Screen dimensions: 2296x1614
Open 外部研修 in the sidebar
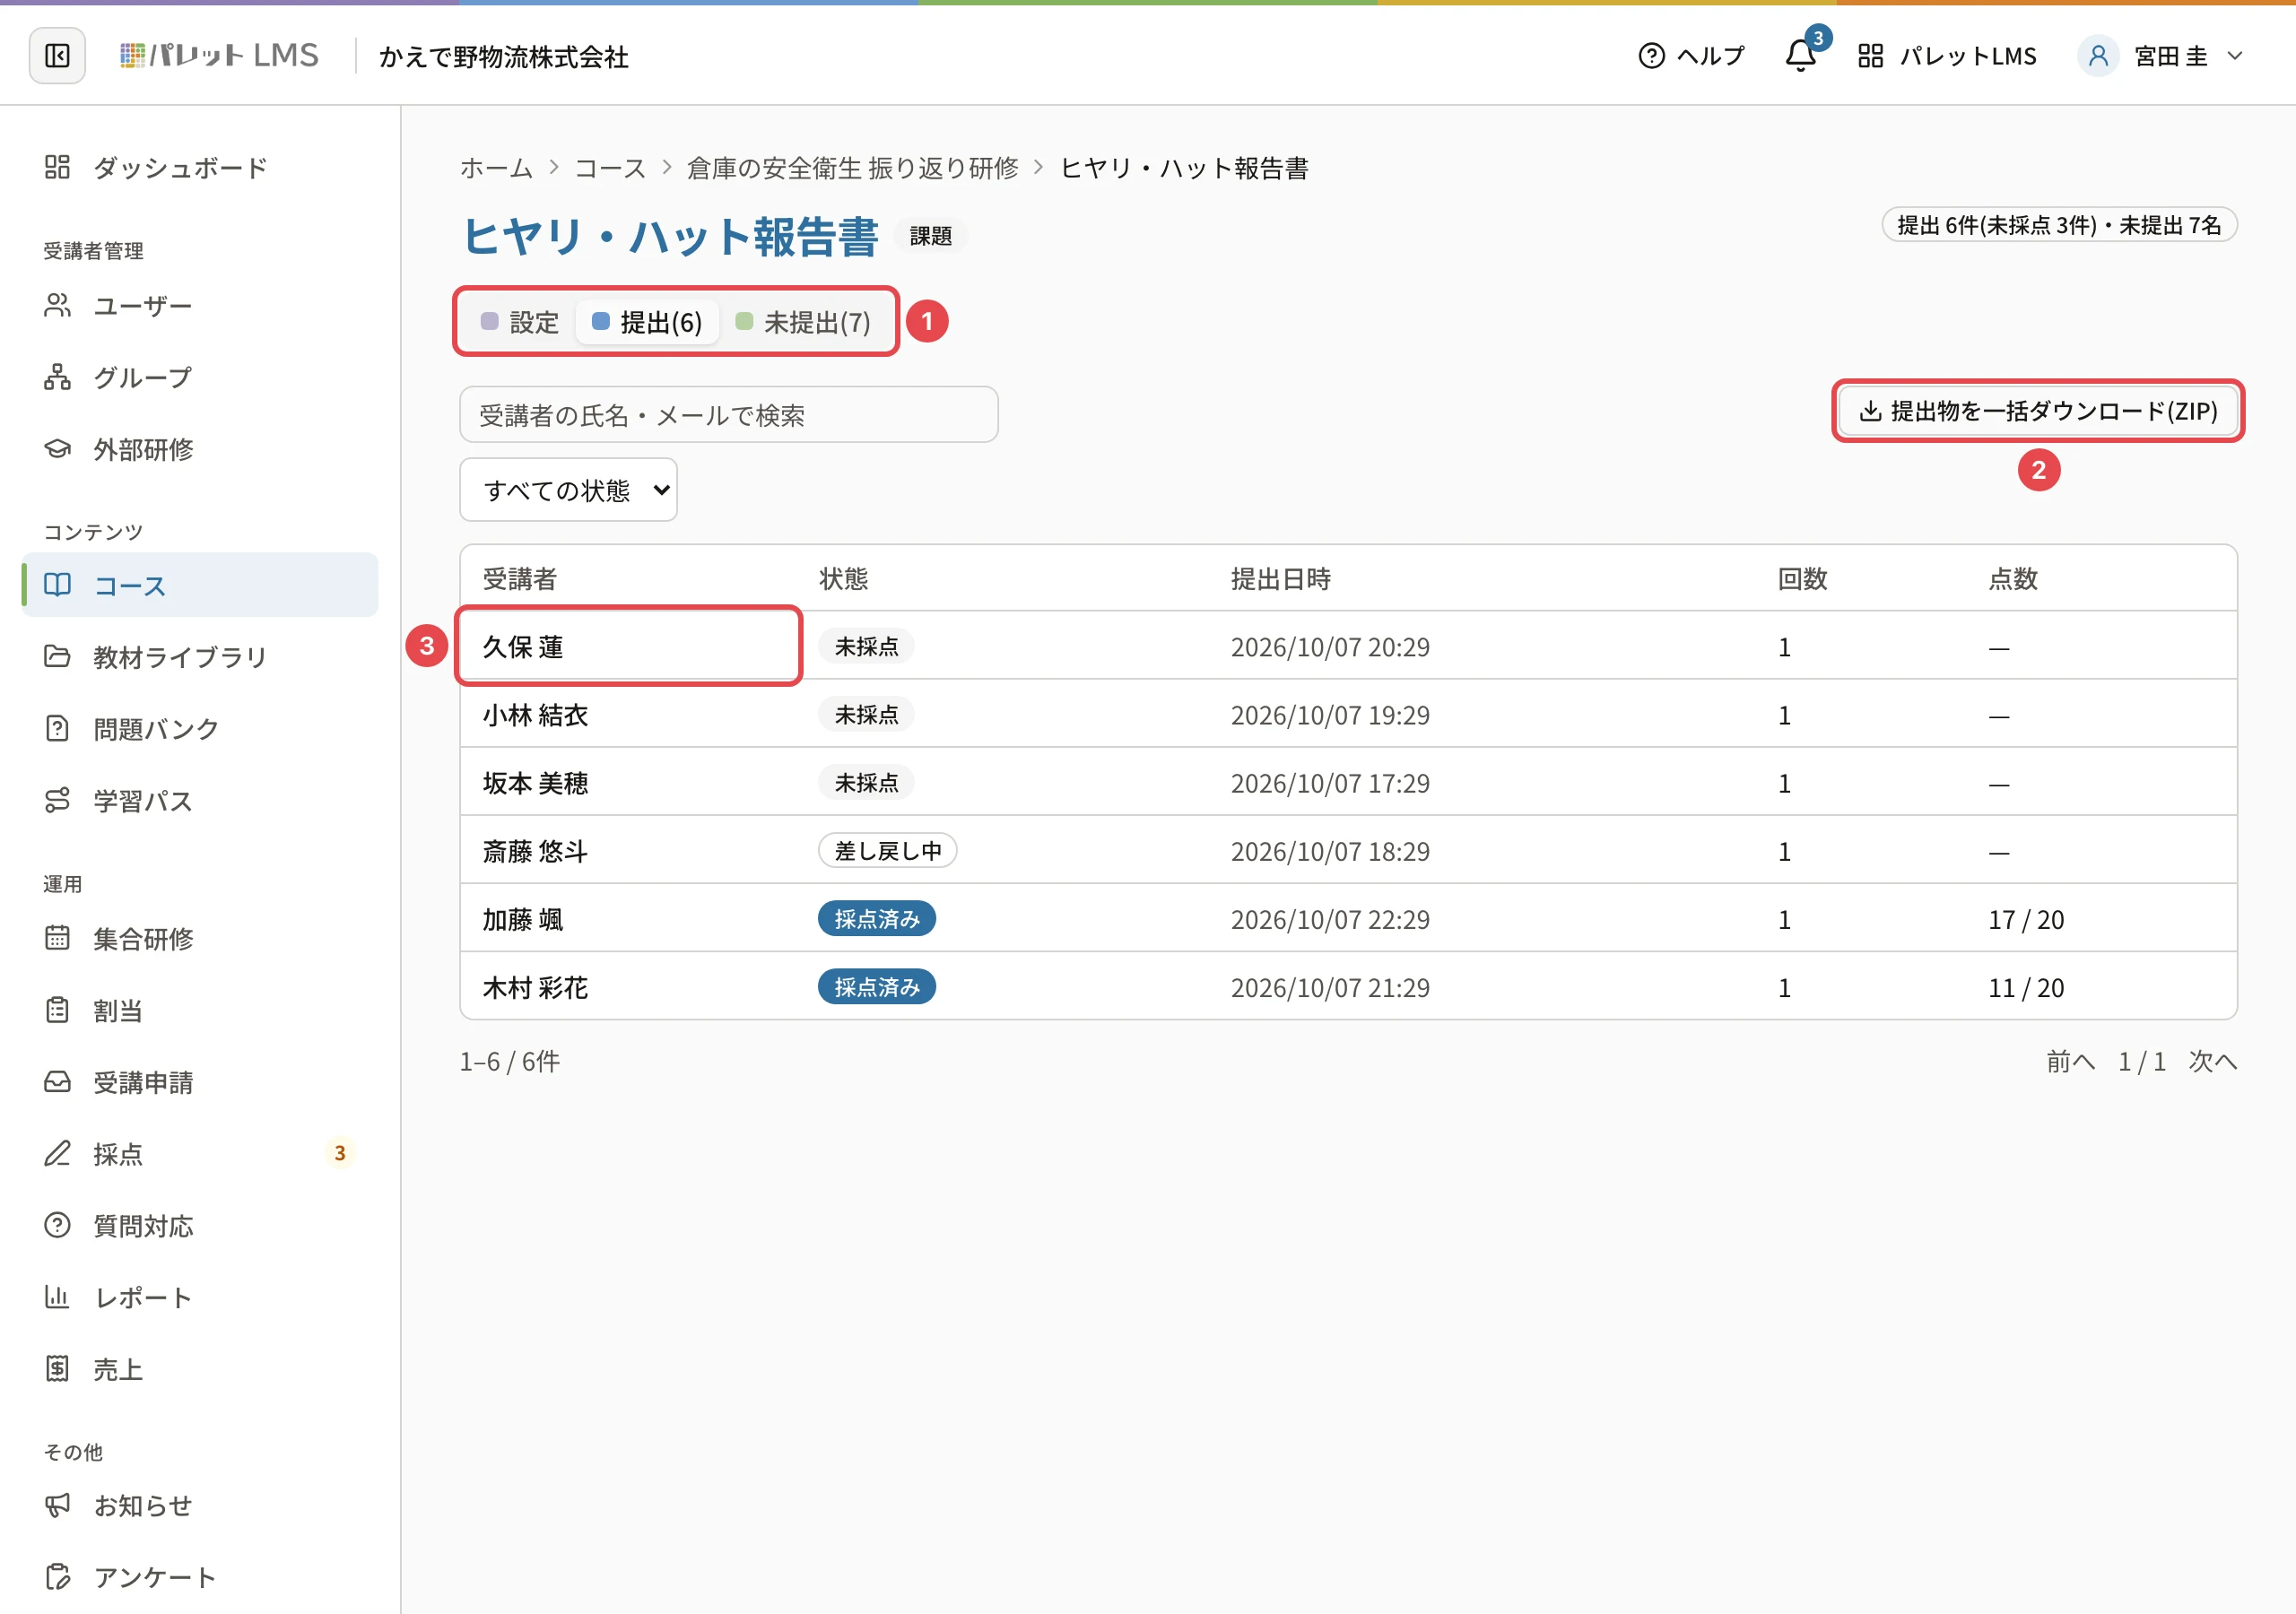point(200,449)
